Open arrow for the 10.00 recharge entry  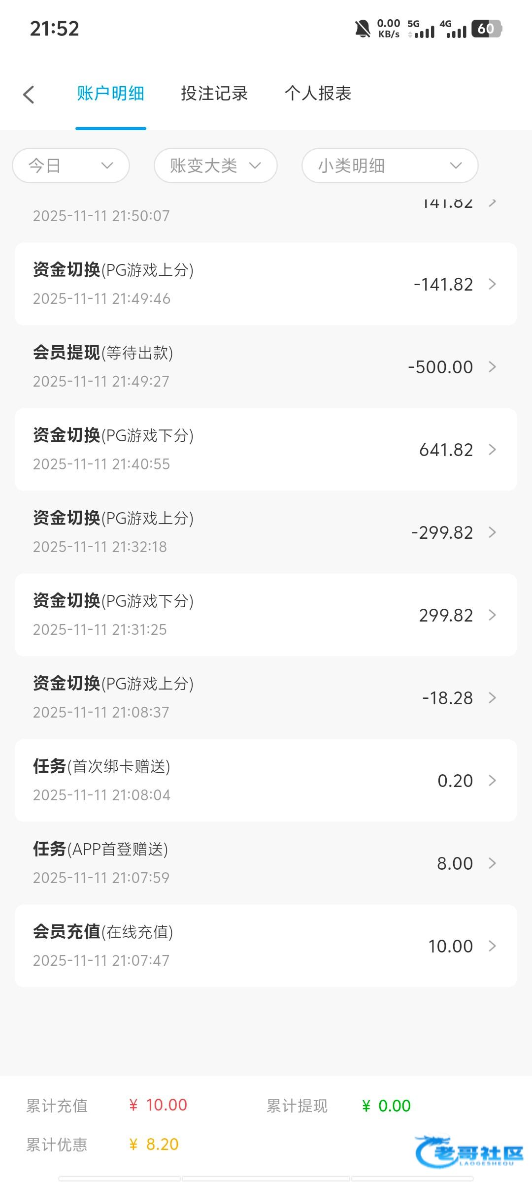[492, 946]
